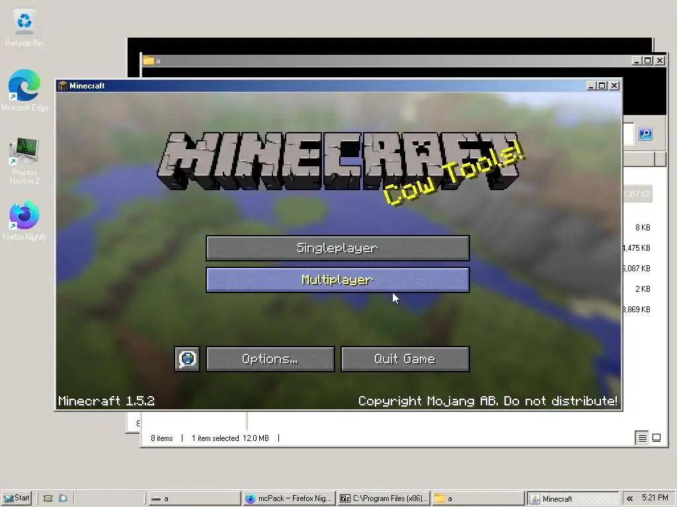The height and width of the screenshot is (507, 677).
Task: Start a Singleplayer game
Action: [338, 248]
